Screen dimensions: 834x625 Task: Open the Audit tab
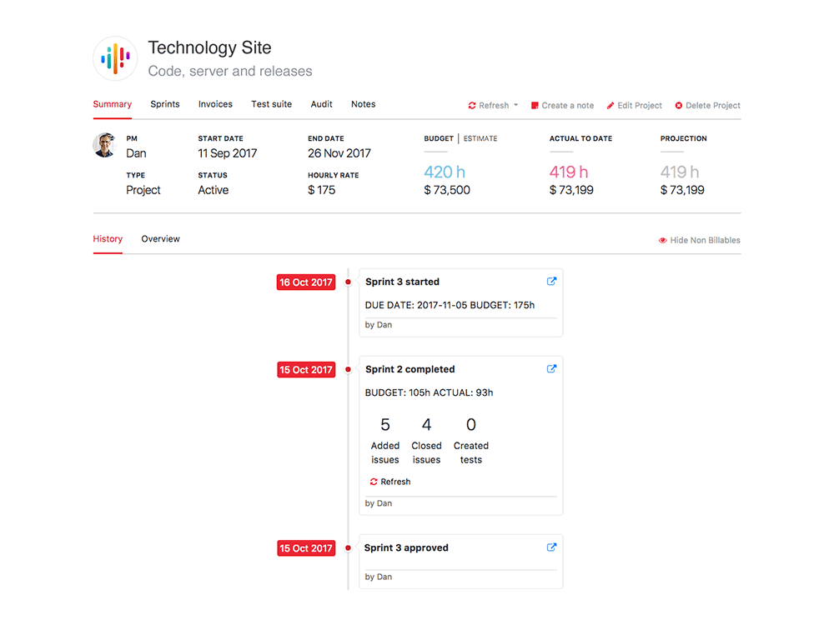pos(321,104)
